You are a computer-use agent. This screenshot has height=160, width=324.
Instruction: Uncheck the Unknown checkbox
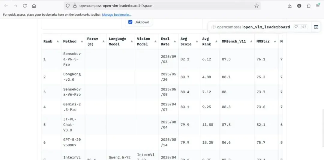point(130,22)
